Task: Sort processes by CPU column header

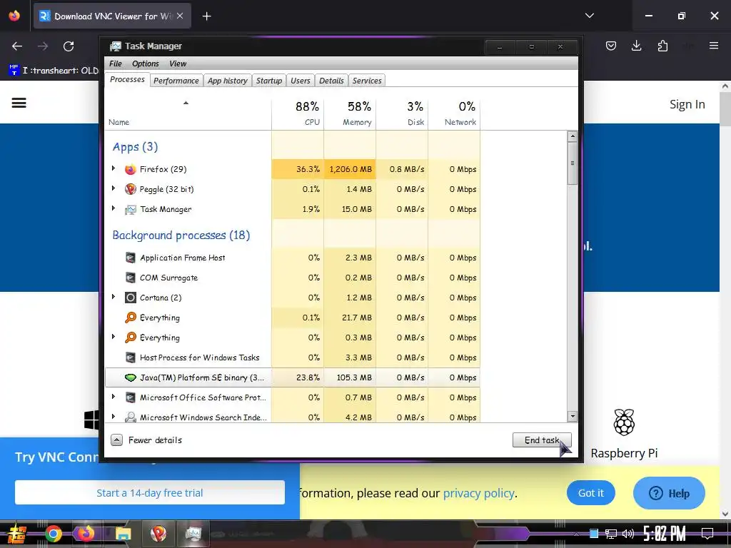Action: [x=298, y=113]
